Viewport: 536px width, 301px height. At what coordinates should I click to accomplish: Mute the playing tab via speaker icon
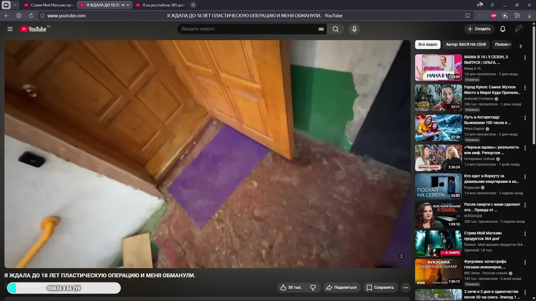[123, 5]
